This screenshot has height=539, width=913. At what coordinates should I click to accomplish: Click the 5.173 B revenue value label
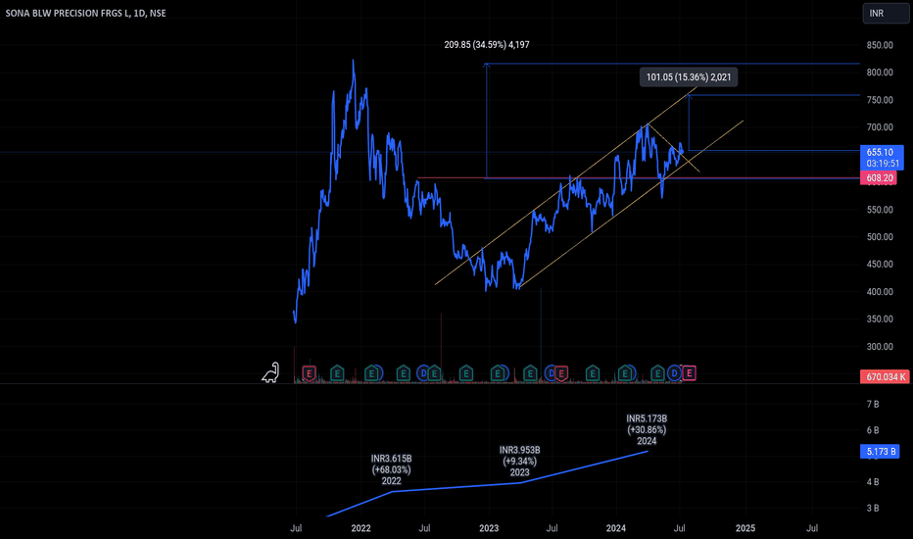(x=880, y=452)
